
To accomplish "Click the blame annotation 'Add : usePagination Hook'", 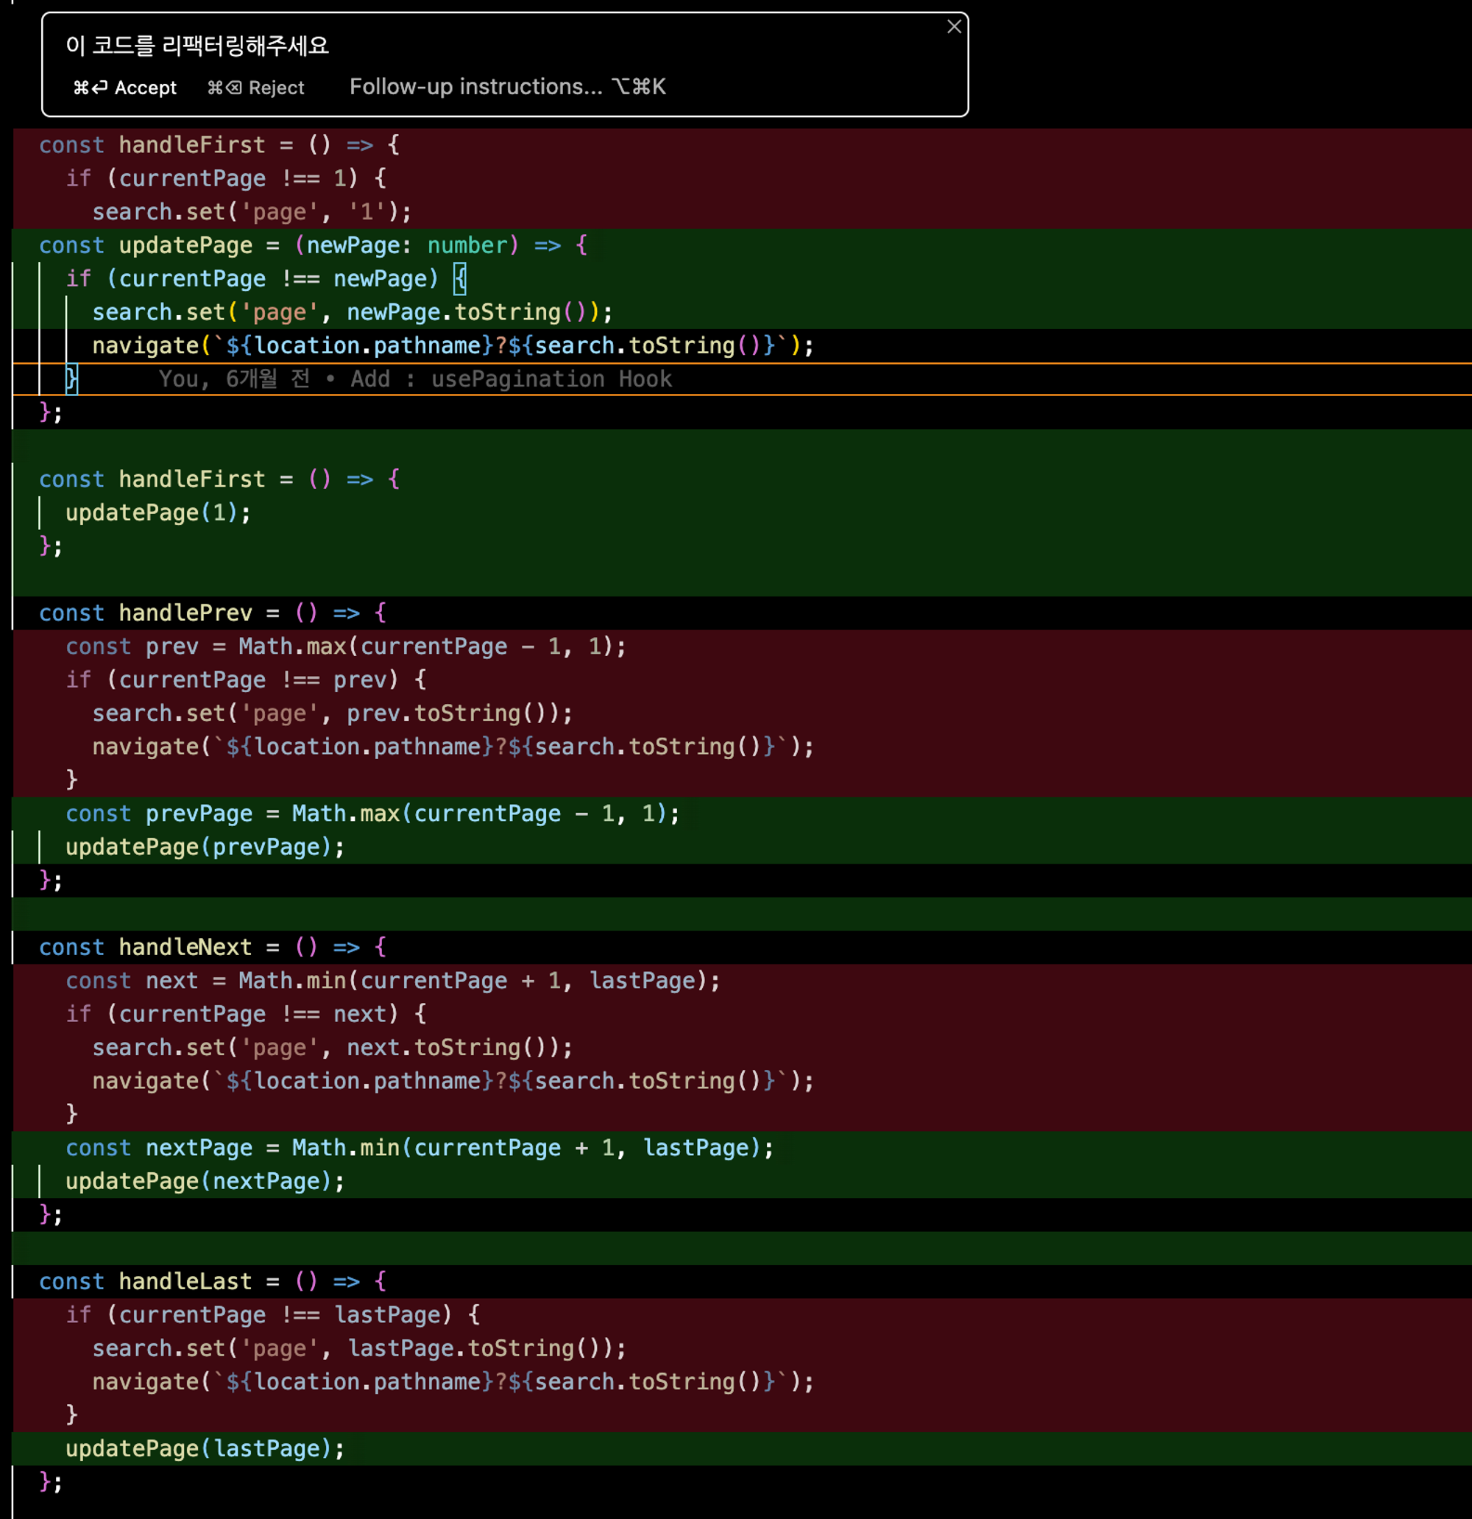I will 512,379.
